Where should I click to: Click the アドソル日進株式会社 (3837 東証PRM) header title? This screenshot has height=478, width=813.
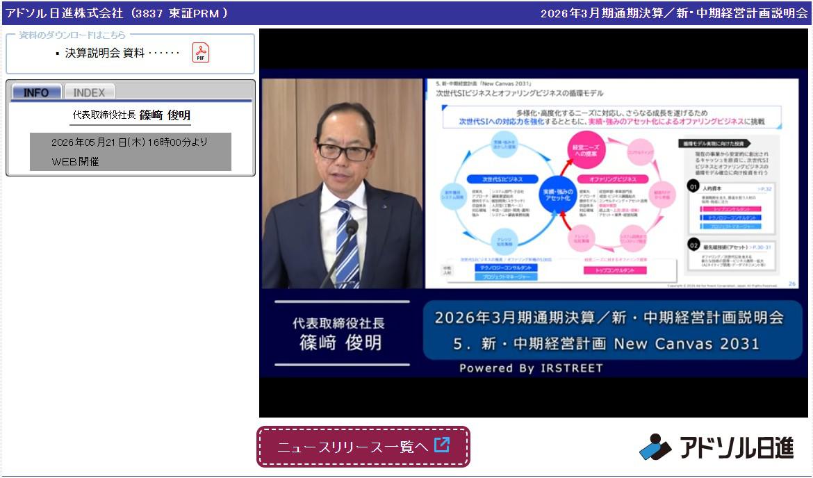tap(117, 13)
